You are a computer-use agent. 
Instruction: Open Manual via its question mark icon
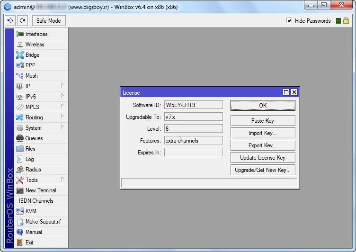20,232
